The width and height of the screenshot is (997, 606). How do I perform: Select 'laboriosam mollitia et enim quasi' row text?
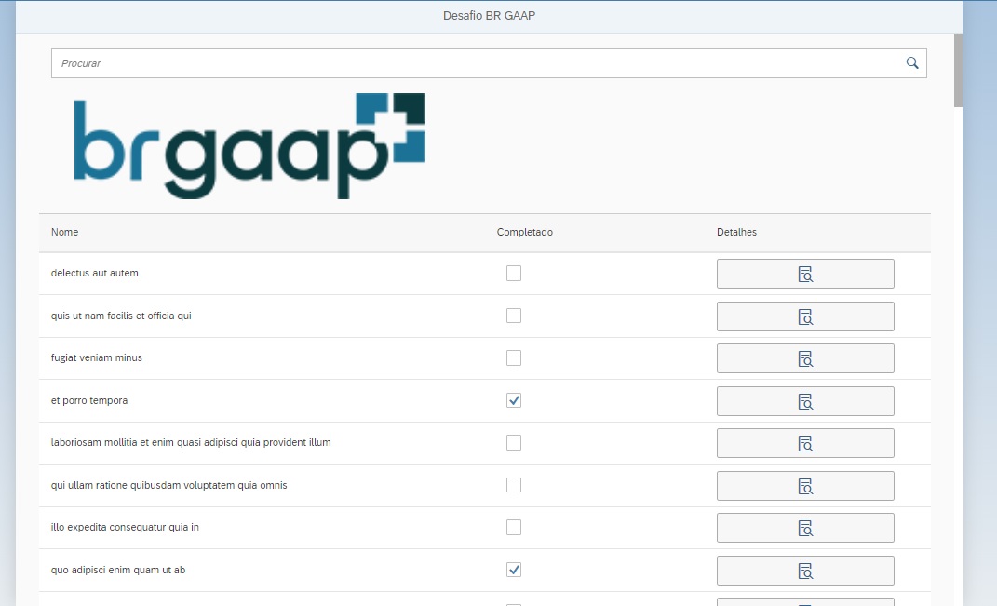click(x=191, y=442)
